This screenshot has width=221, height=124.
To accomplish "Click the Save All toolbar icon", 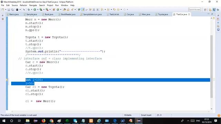I will click(x=12, y=10).
